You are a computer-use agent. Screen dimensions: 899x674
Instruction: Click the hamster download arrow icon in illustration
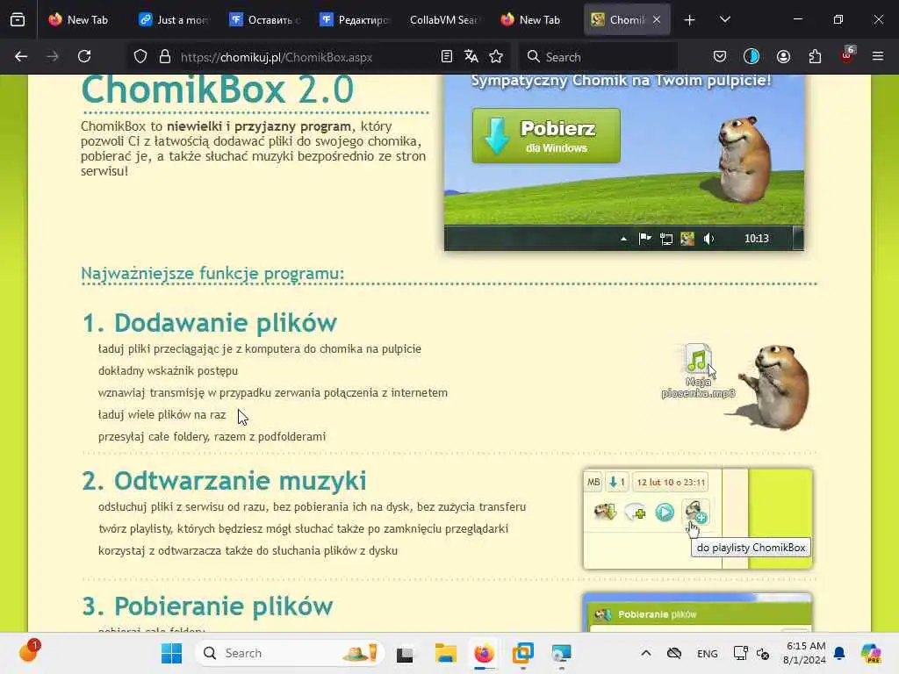tap(605, 512)
